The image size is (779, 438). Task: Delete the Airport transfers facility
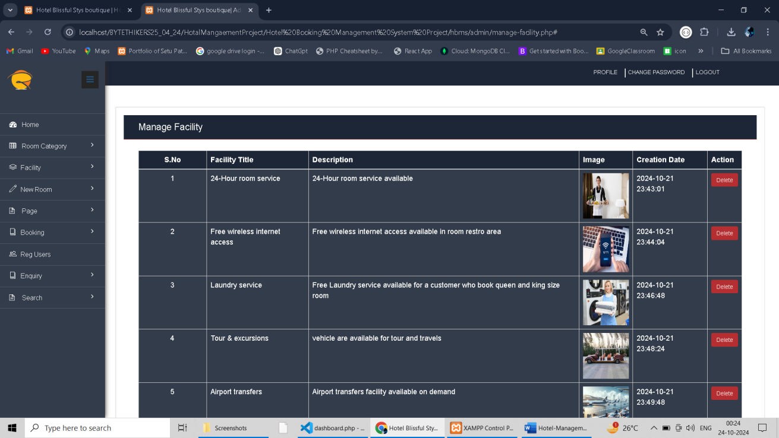(724, 393)
